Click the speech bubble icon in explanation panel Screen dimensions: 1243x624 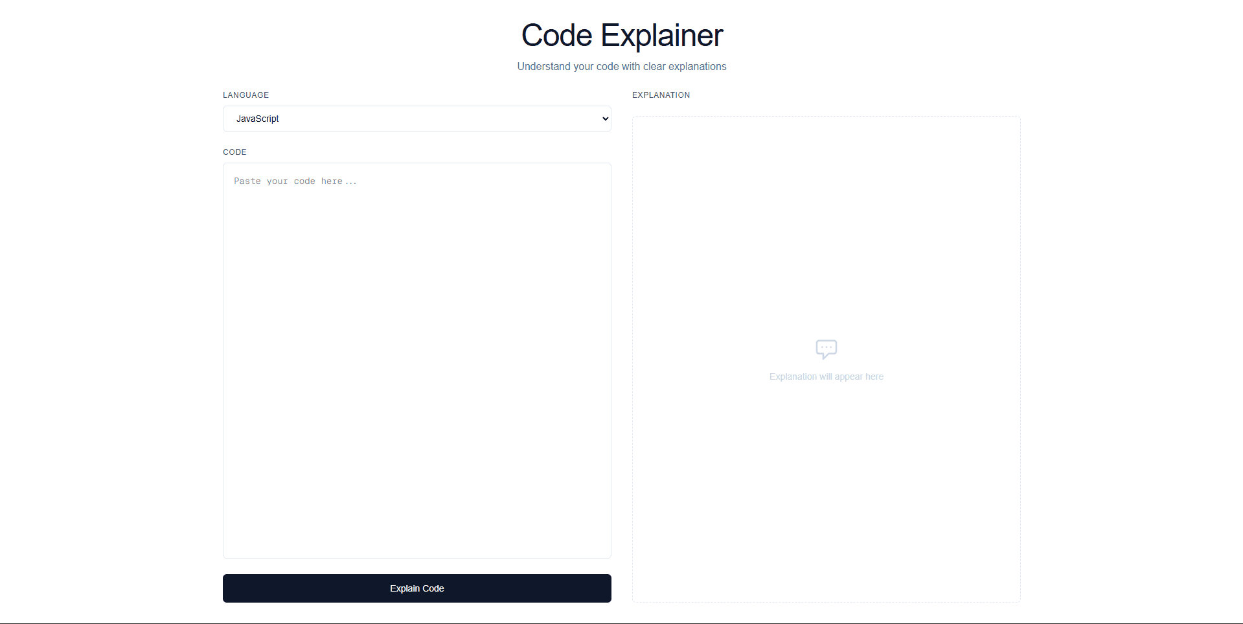coord(826,349)
